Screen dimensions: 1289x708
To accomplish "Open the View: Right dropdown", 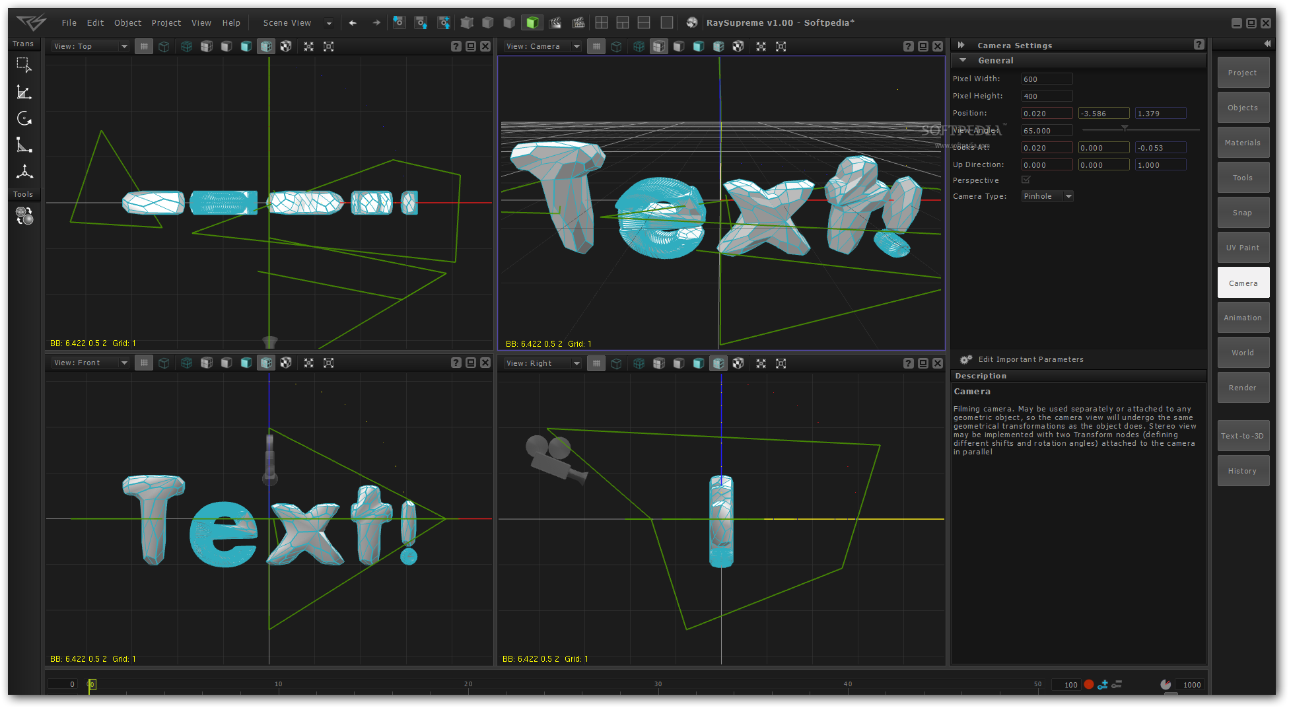I will (543, 363).
